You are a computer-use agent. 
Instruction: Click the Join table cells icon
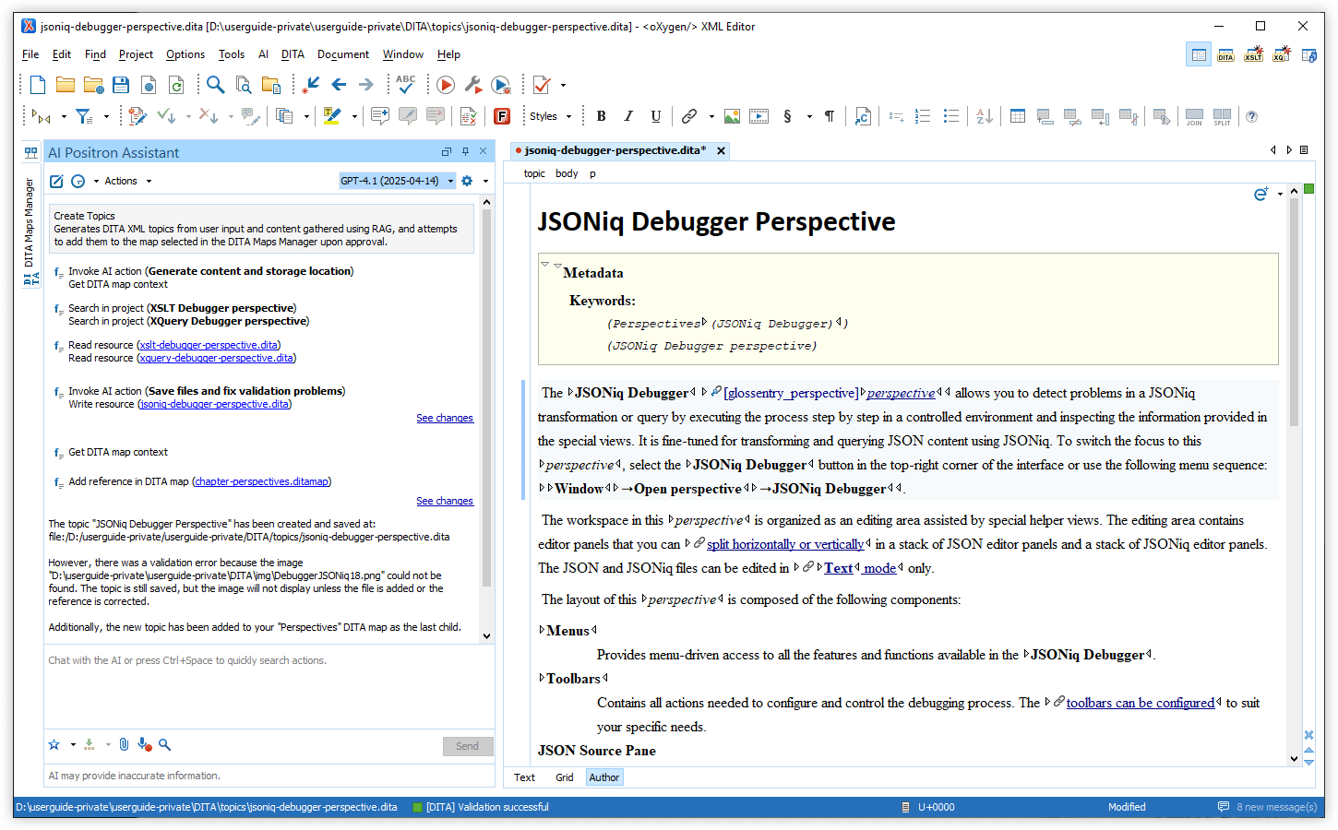click(x=1194, y=116)
